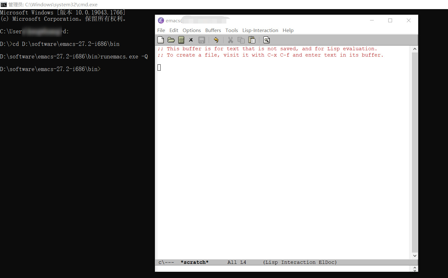Cut selection using the scissors icon

click(x=230, y=40)
